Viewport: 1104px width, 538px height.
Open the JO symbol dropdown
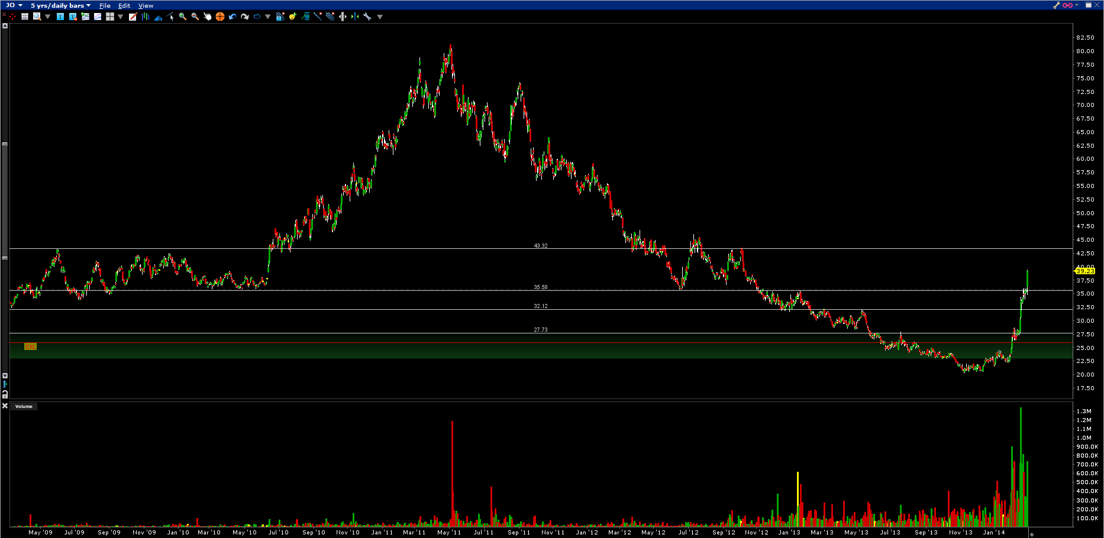[x=14, y=5]
